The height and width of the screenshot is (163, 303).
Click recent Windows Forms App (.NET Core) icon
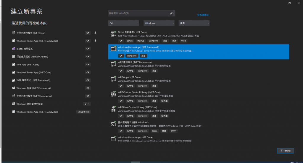[x=14, y=72]
